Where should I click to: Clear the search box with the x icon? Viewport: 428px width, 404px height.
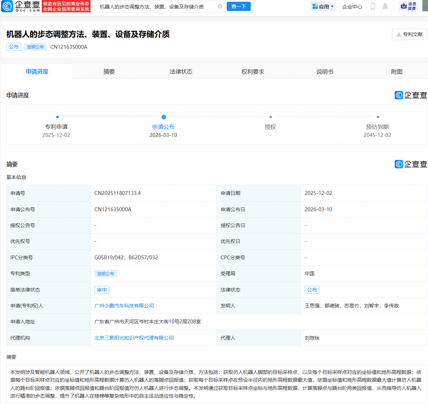220,6
